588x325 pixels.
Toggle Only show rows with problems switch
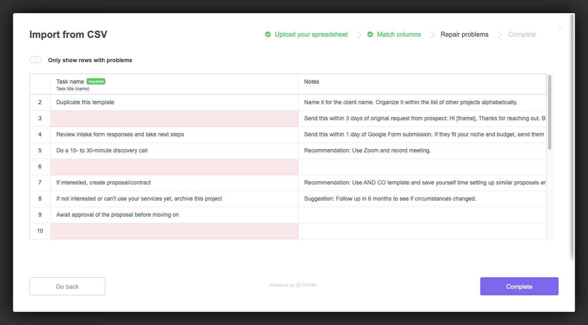(35, 60)
